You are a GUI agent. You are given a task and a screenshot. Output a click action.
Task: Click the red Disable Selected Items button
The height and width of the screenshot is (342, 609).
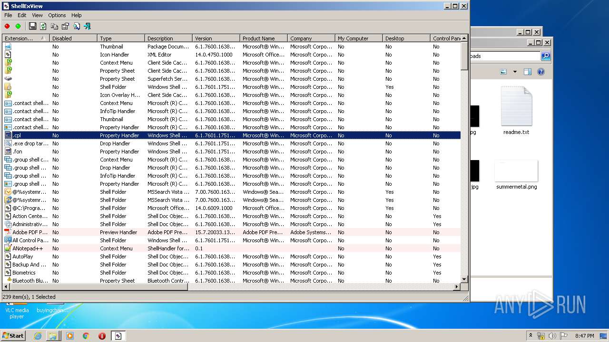click(x=7, y=26)
